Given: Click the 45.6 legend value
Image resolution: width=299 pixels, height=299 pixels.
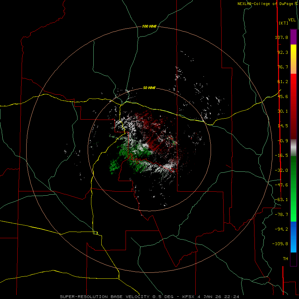Looking at the screenshot, I should coord(283,96).
